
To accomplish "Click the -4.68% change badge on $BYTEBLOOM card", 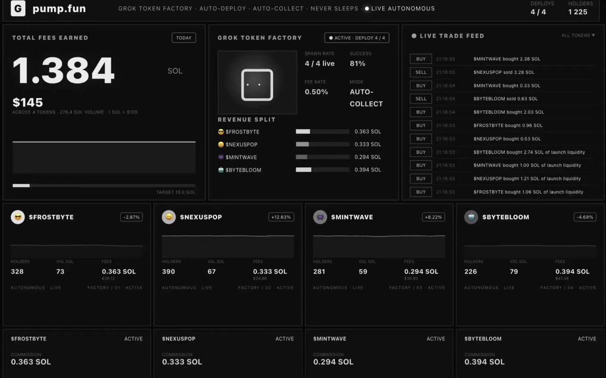I will point(585,217).
